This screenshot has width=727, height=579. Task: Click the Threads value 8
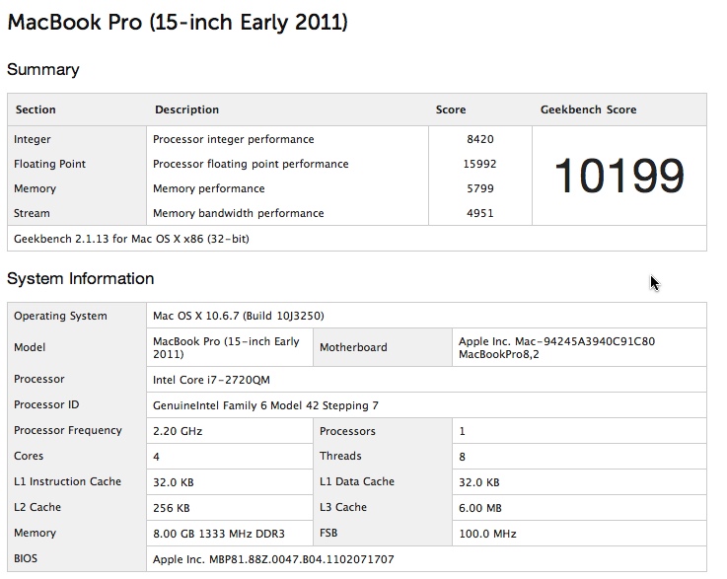coord(462,457)
